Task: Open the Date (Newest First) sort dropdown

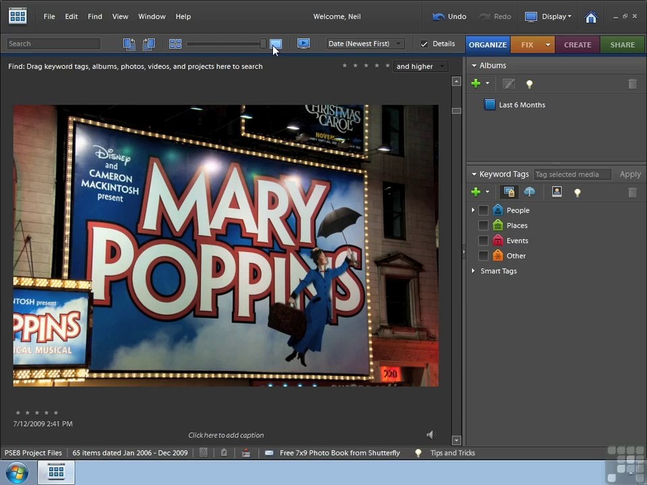Action: click(x=365, y=43)
